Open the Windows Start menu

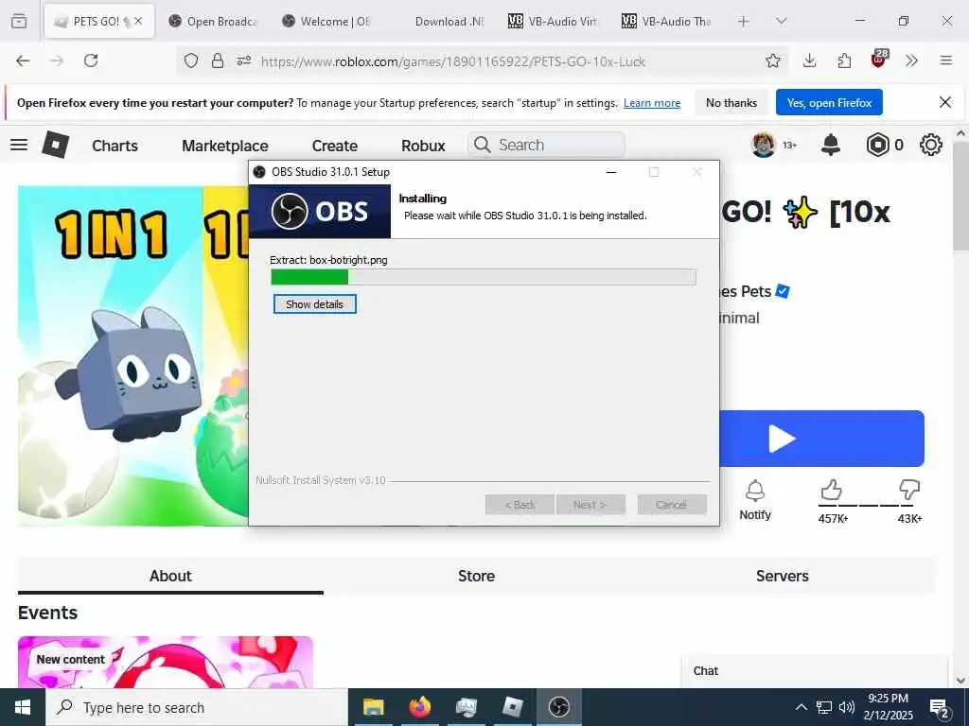[23, 707]
